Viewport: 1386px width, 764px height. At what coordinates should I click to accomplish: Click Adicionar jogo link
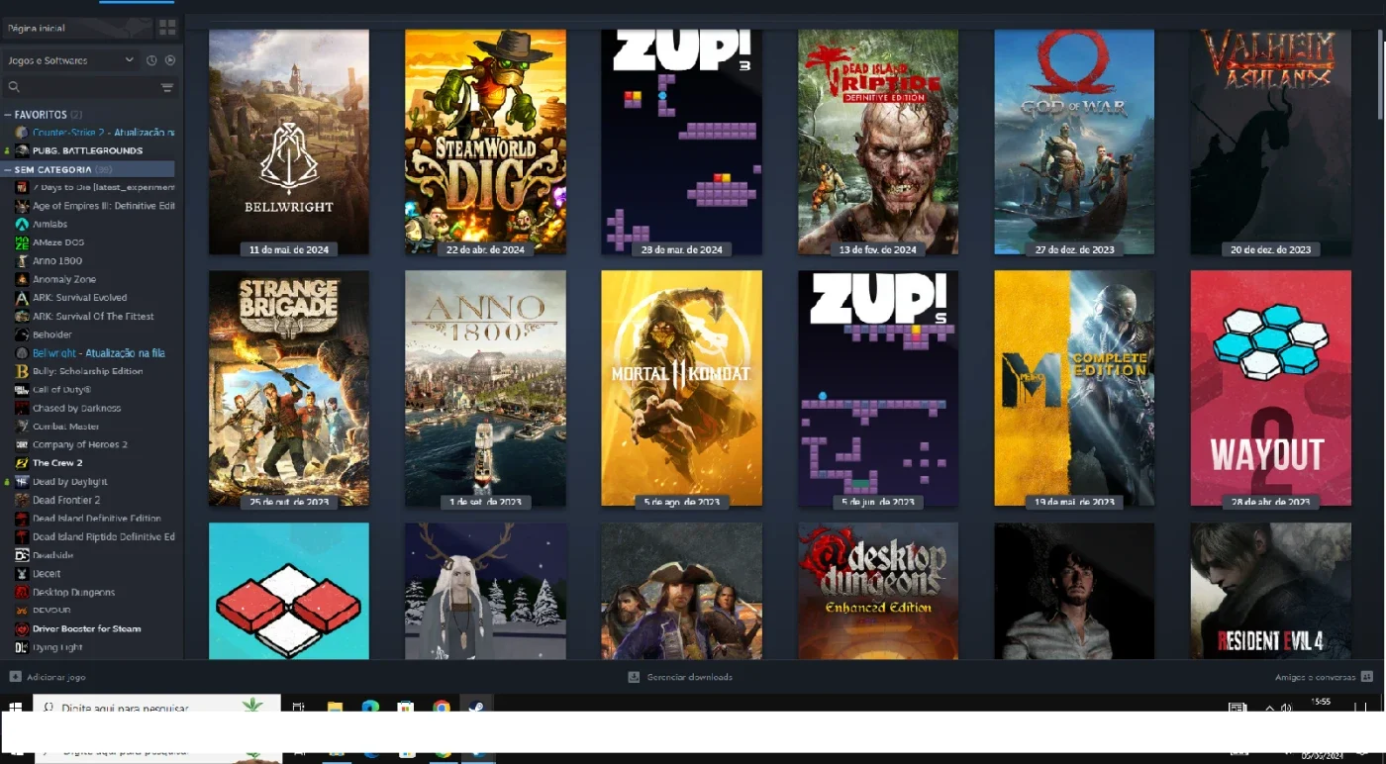pos(56,677)
